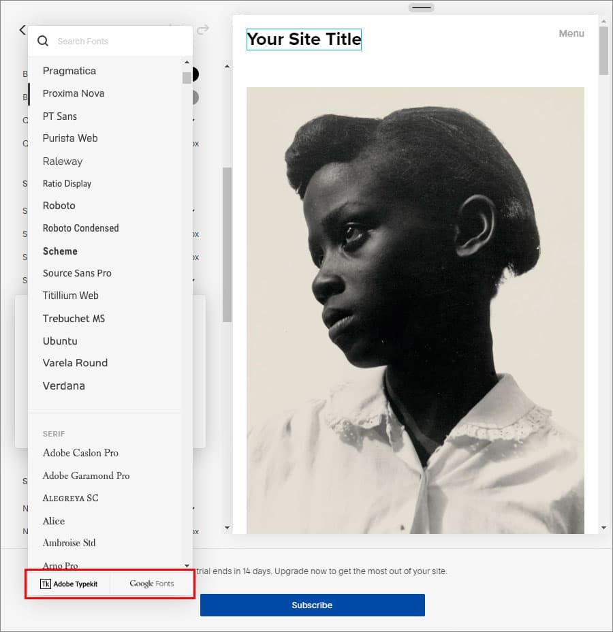Select the Pragmatica font
The height and width of the screenshot is (632, 613).
(69, 71)
